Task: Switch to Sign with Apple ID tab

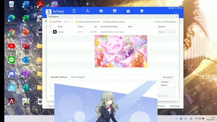Action: point(78,77)
